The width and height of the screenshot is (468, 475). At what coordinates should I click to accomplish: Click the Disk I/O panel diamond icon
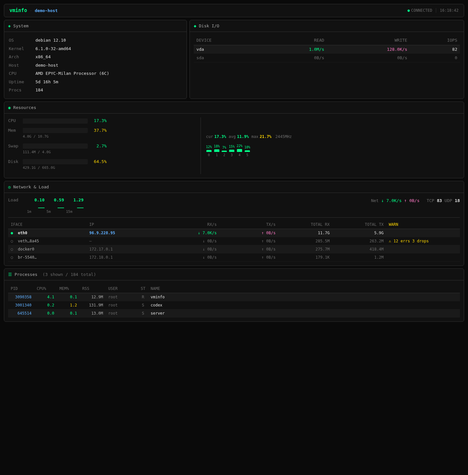point(195,26)
